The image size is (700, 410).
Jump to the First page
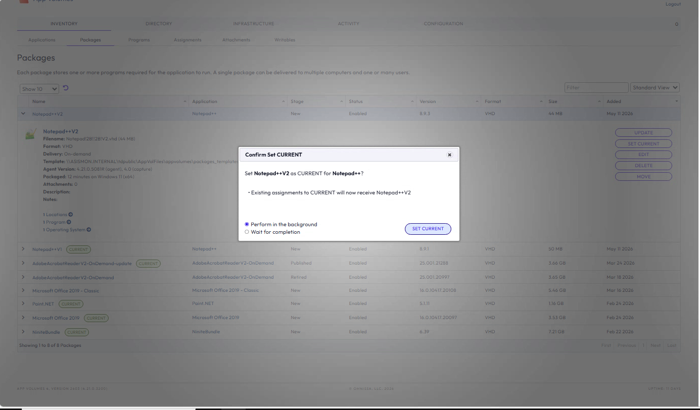click(x=606, y=345)
